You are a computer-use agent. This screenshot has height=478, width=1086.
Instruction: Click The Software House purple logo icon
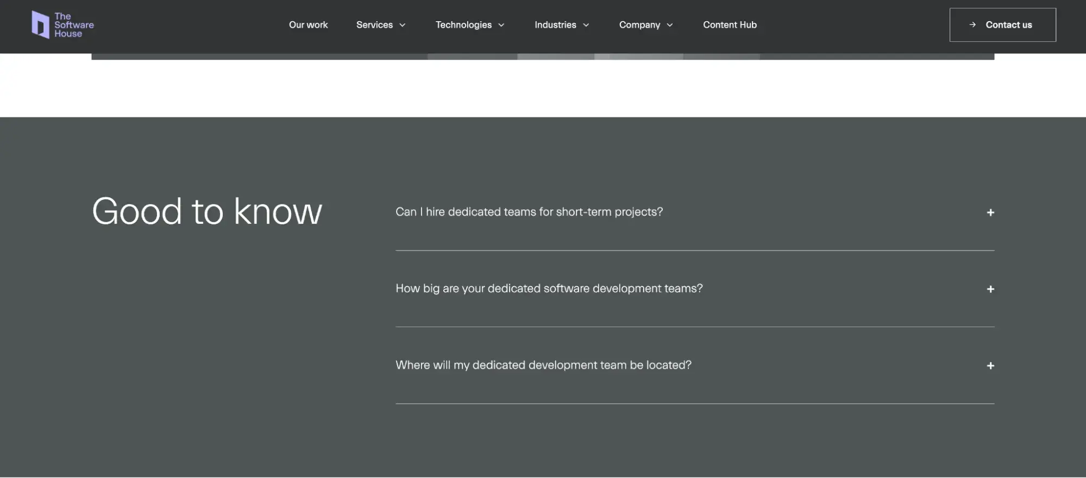tap(40, 25)
